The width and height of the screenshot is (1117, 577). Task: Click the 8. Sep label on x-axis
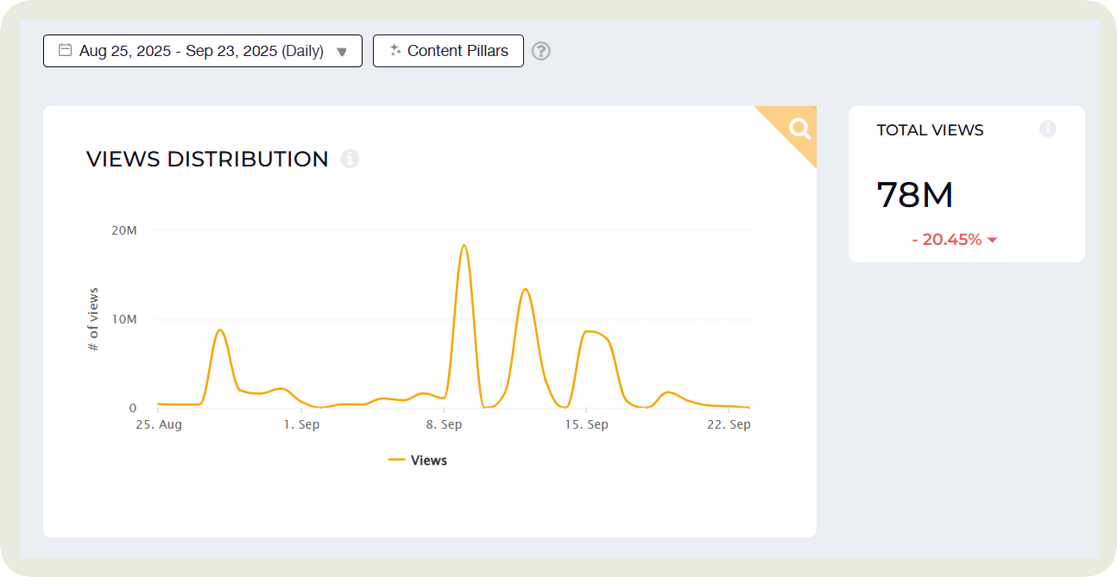(x=444, y=425)
